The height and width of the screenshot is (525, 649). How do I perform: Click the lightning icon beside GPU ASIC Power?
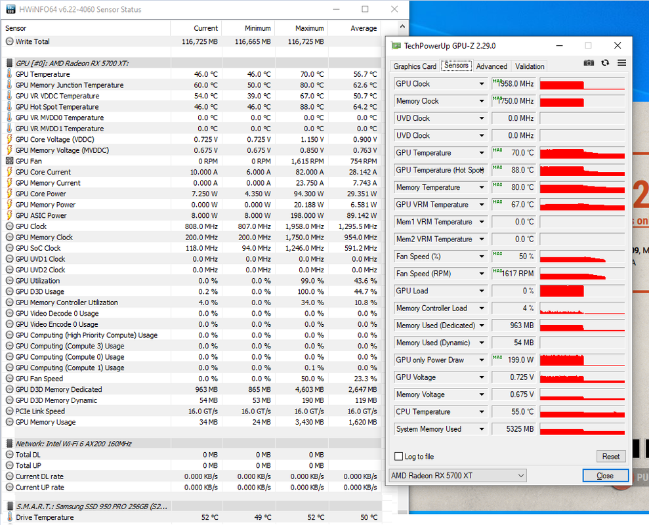pos(9,215)
